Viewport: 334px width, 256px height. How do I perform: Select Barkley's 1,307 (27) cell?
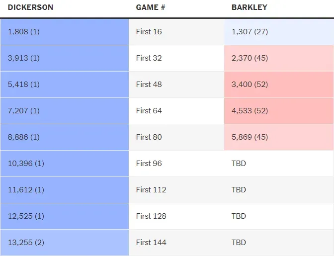point(250,32)
